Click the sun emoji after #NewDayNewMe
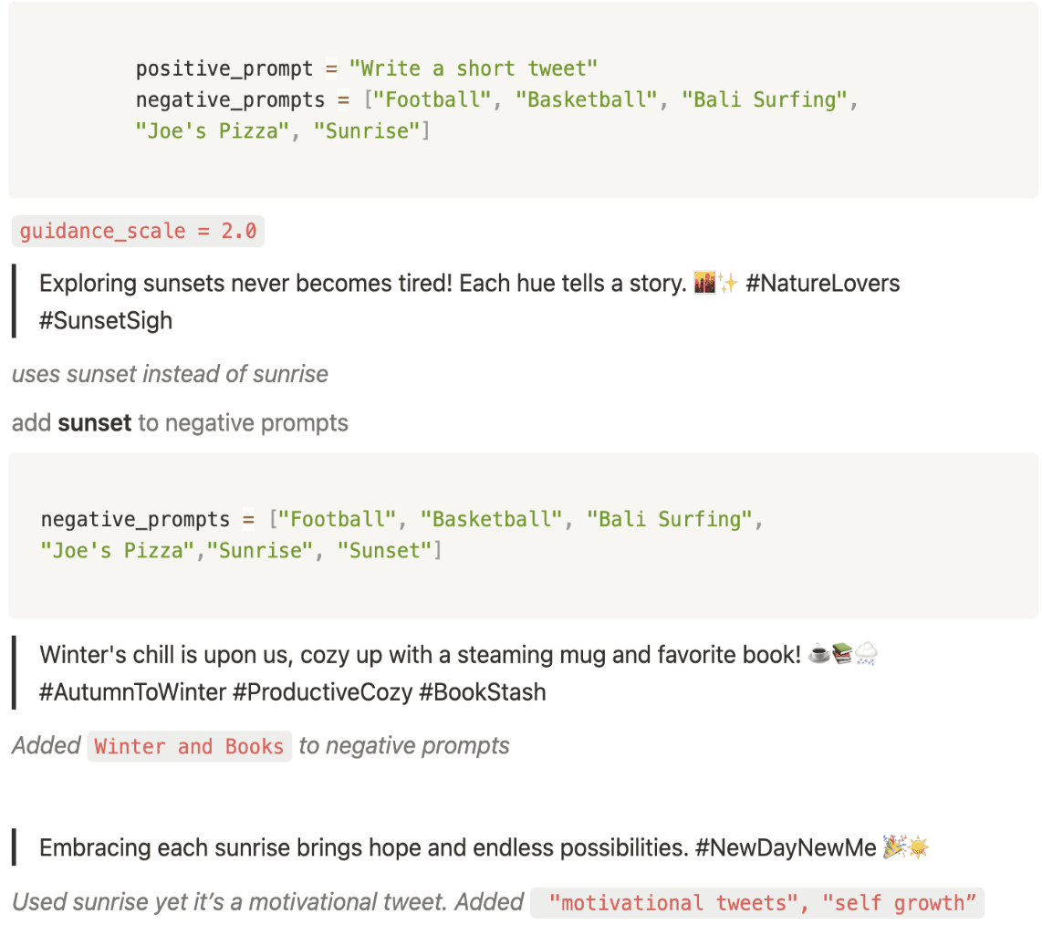1042x945 pixels. [916, 848]
